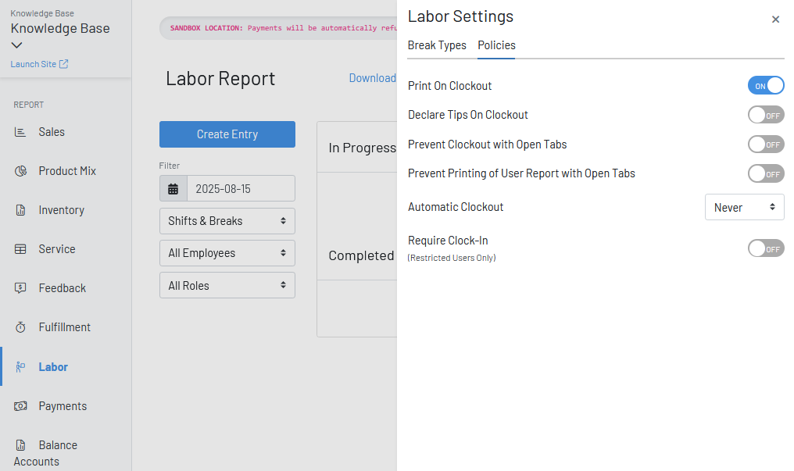Click the Fulfillment stopwatch icon
794x471 pixels.
[21, 327]
